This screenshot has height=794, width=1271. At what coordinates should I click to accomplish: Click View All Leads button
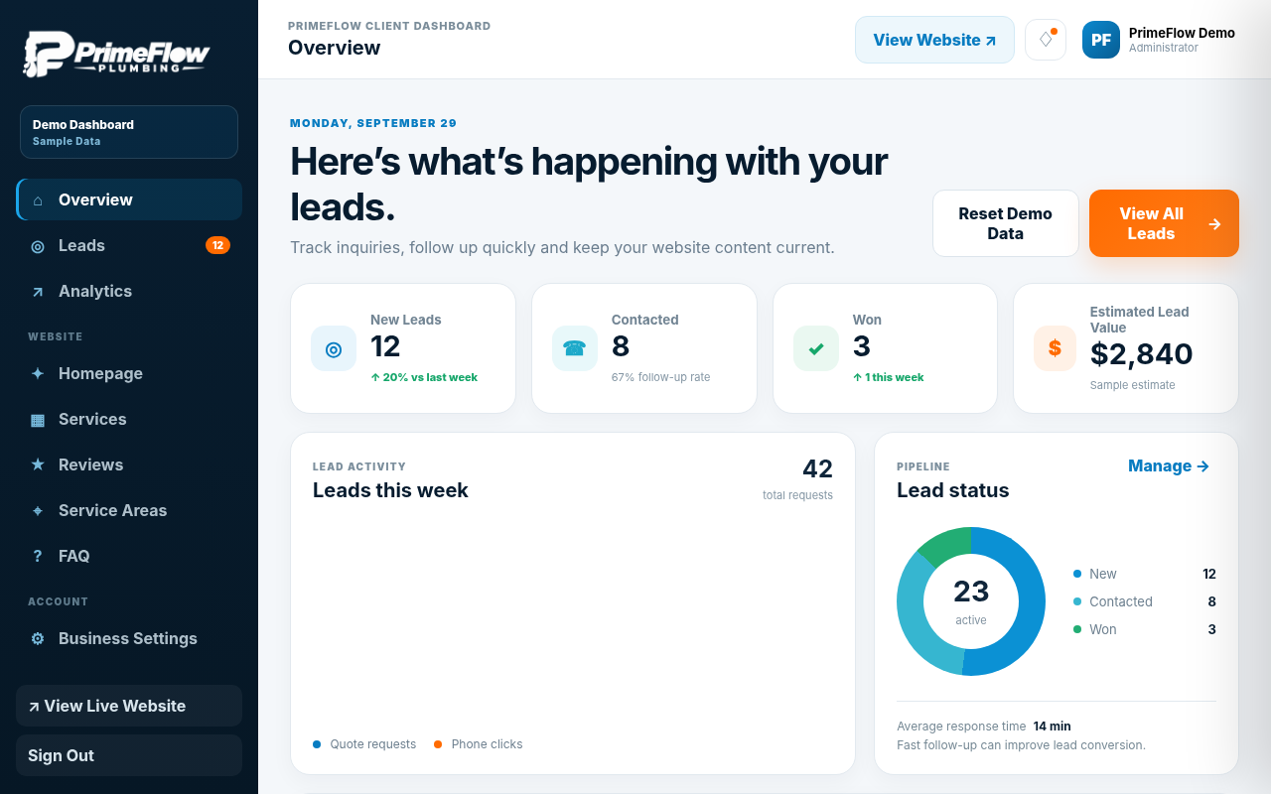point(1164,223)
